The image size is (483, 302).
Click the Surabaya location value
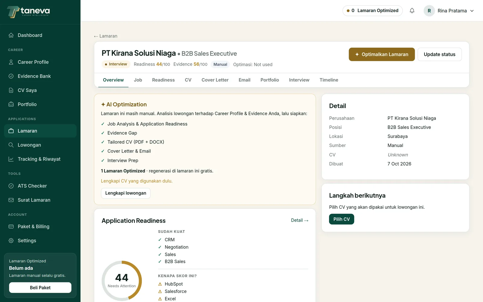(398, 137)
